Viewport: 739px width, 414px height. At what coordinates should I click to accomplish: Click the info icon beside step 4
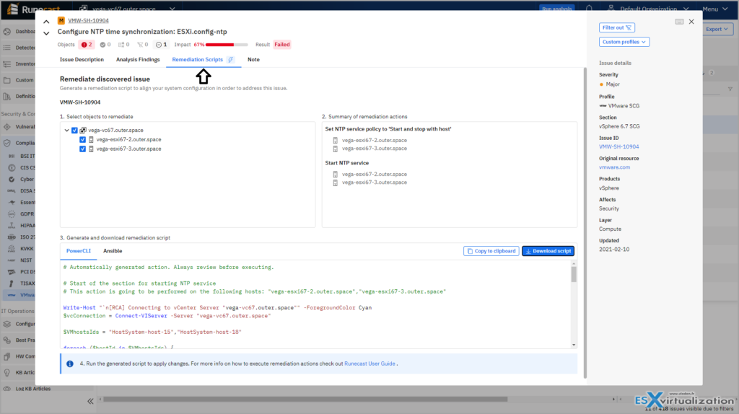point(70,364)
